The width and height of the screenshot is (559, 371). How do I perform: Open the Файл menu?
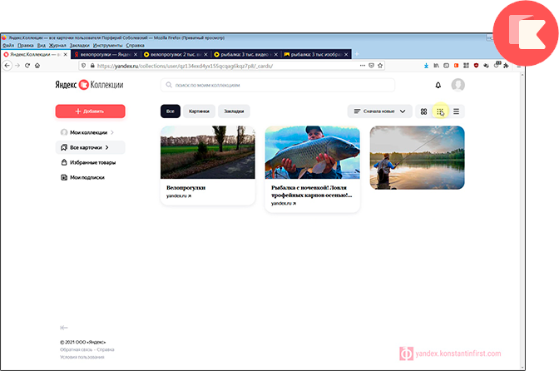click(x=8, y=45)
